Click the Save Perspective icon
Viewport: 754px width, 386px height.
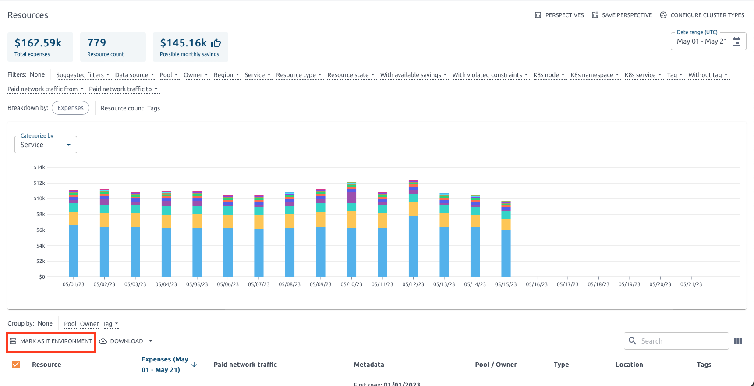click(595, 15)
